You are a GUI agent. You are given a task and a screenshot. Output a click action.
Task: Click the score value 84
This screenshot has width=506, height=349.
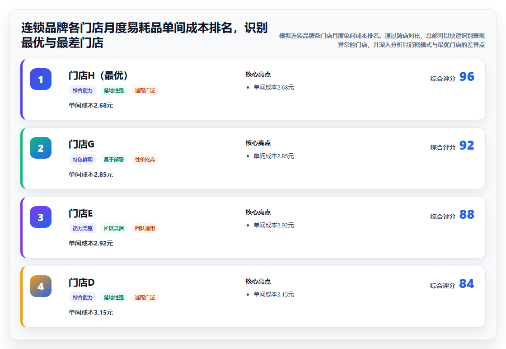click(467, 284)
